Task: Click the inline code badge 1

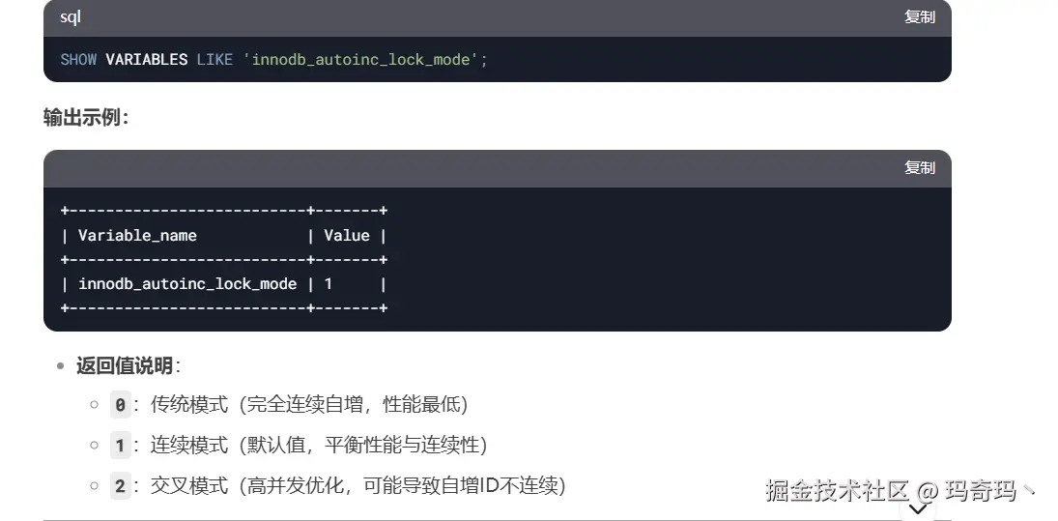Action: [120, 446]
